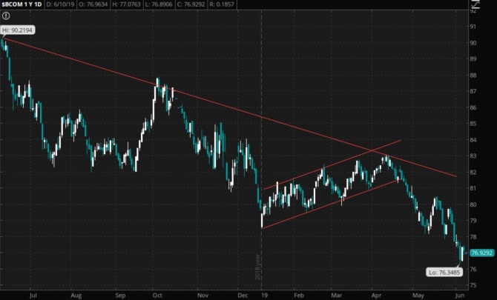Click the Aug label on time axis
This screenshot has height=300, width=497.
76,296
